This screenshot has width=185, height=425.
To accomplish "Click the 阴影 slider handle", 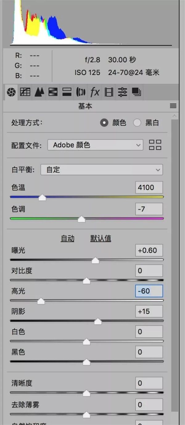I will coord(98,322).
